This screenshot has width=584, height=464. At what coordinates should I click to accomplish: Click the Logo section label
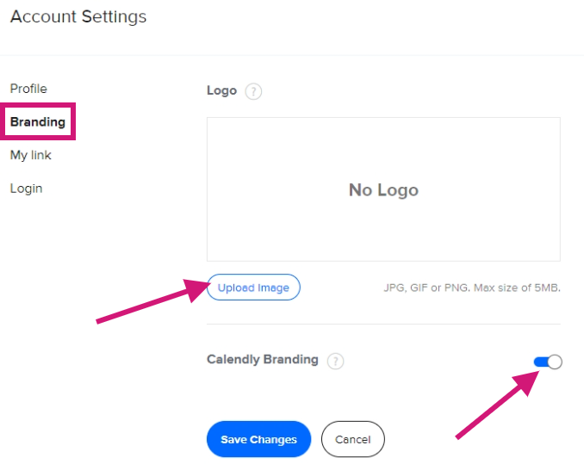tap(221, 90)
